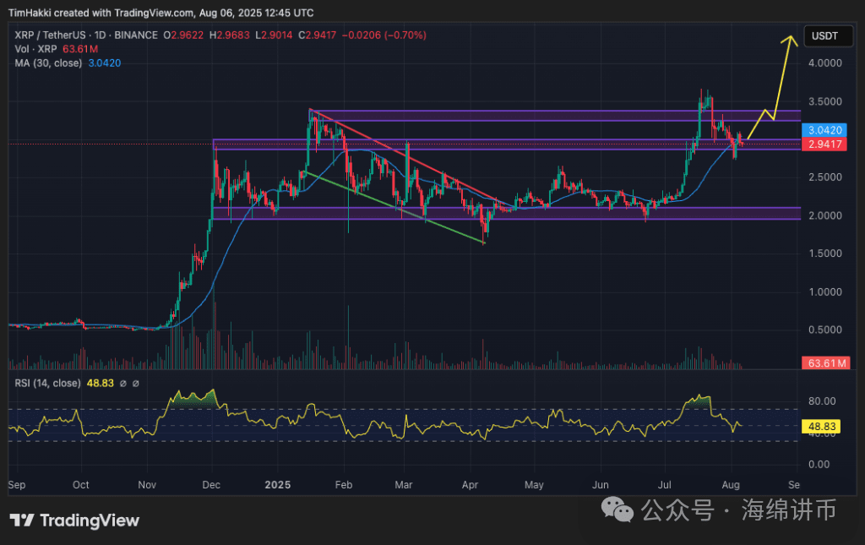Viewport: 865px width, 545px height.
Task: Click the second RSI settings circle icon
Action: [x=136, y=384]
